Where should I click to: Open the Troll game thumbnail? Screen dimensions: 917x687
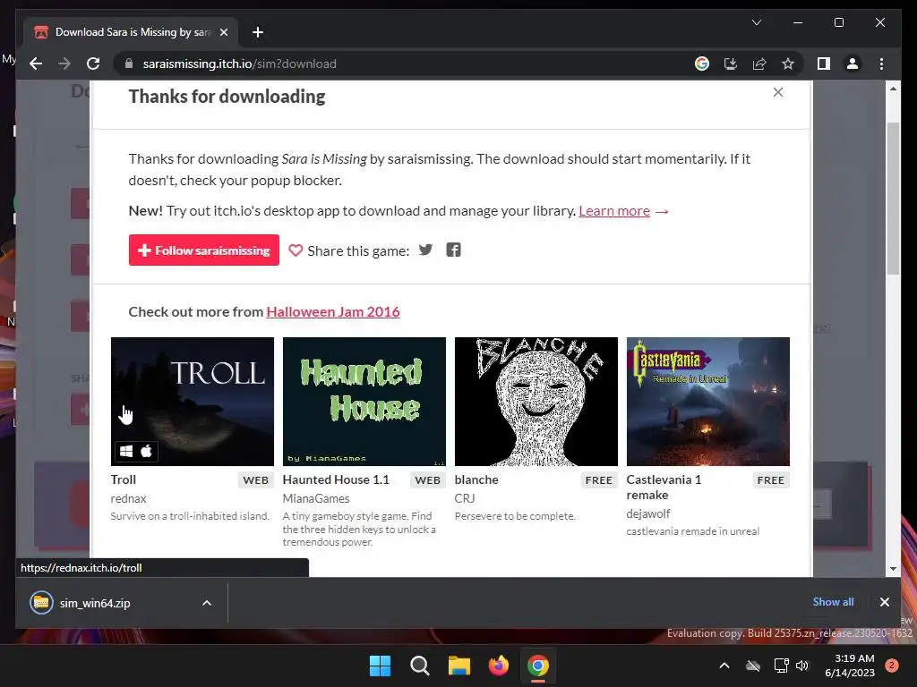point(192,402)
